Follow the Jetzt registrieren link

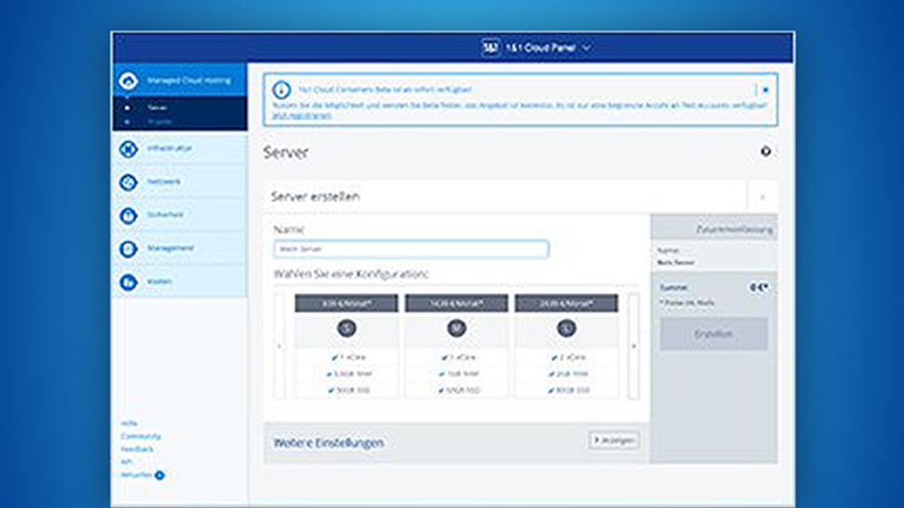coord(301,116)
